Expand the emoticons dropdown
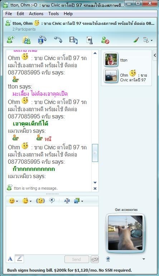Image resolution: width=159 pixels, height=276 pixels. coord(17,201)
